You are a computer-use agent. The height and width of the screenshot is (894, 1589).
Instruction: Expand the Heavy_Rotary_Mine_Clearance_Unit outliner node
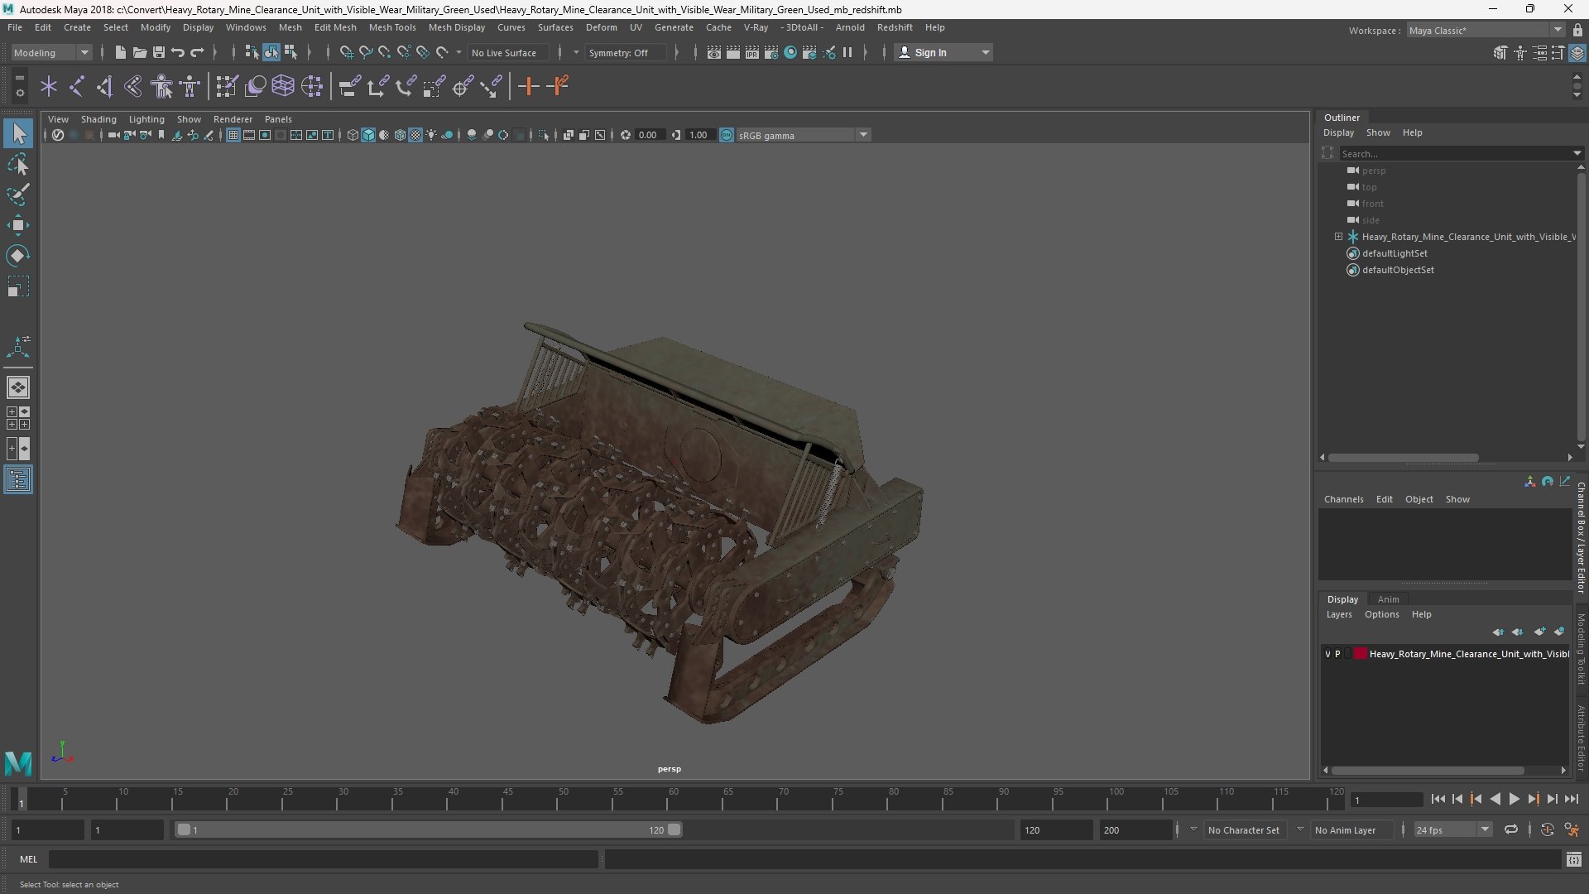[1338, 237]
